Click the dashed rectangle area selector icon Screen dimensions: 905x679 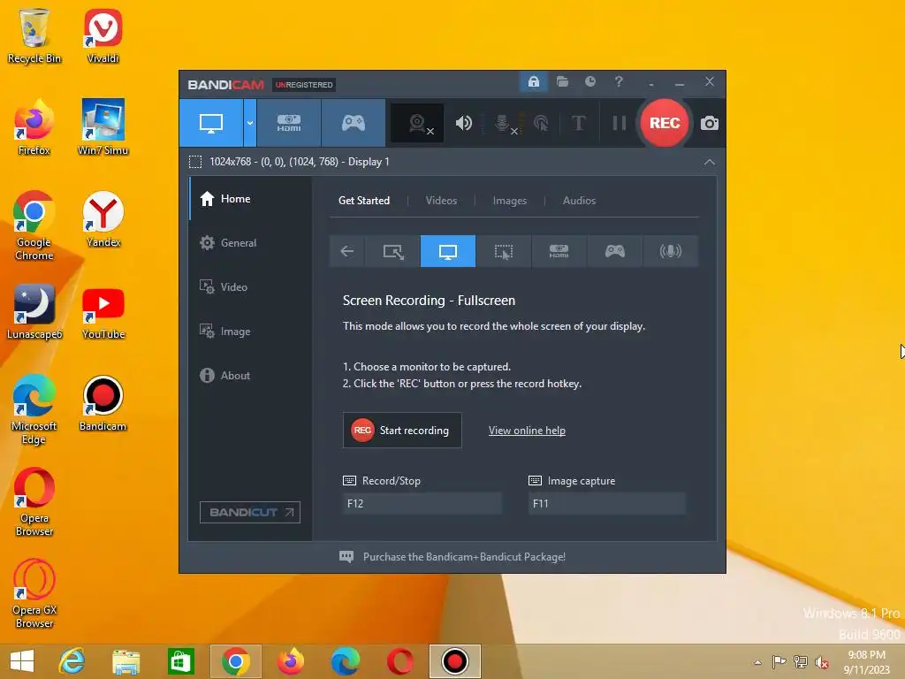pos(195,163)
